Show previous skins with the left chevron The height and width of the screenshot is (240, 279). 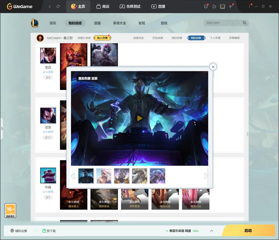[x=73, y=176]
